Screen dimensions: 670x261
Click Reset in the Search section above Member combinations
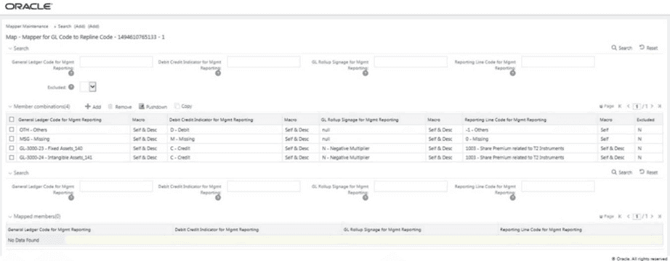point(649,48)
